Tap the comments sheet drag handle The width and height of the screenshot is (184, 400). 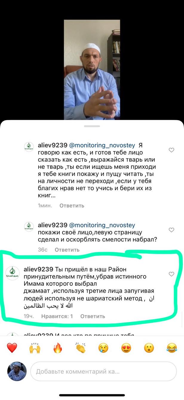pyautogui.click(x=92, y=126)
